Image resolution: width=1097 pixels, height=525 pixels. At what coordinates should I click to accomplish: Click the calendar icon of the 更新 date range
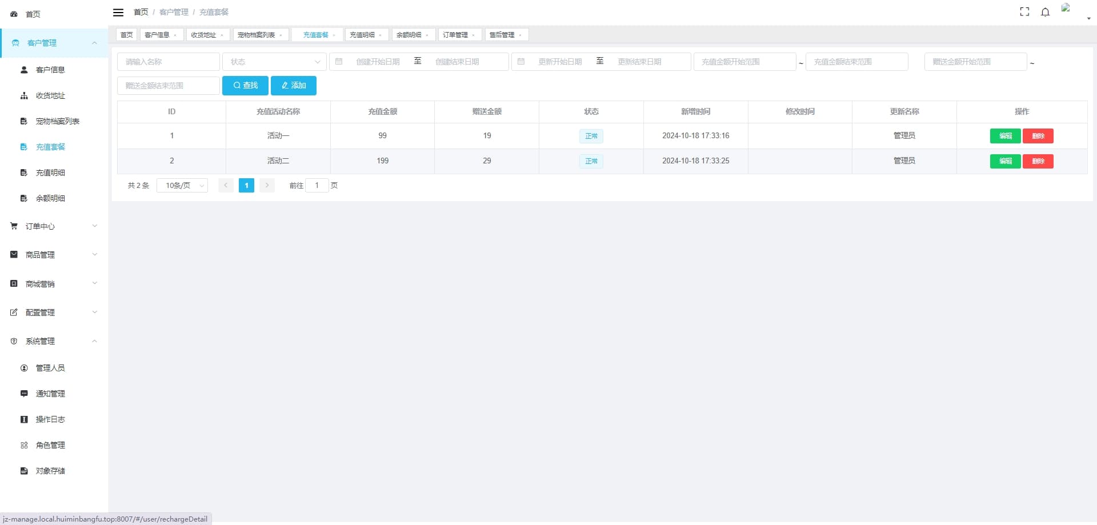coord(521,61)
